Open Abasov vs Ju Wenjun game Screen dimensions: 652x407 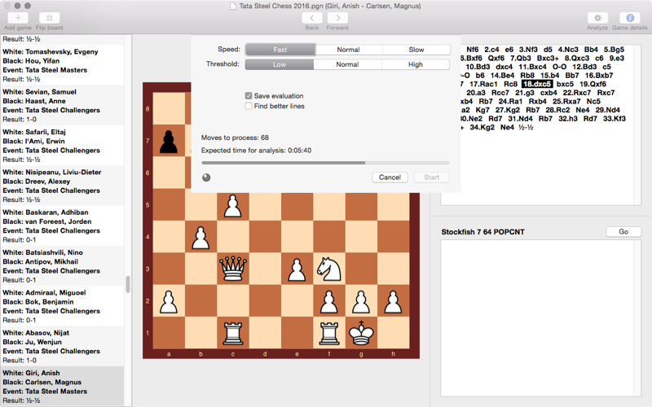62,347
